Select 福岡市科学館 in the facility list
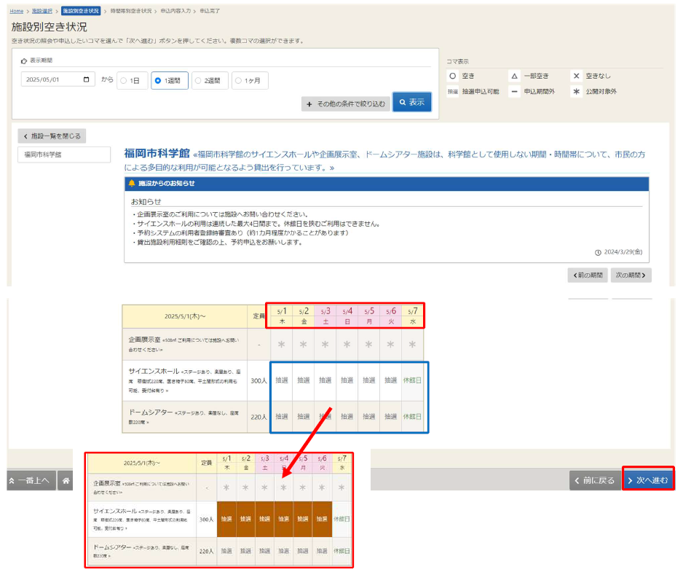The height and width of the screenshot is (575, 683). [x=64, y=154]
